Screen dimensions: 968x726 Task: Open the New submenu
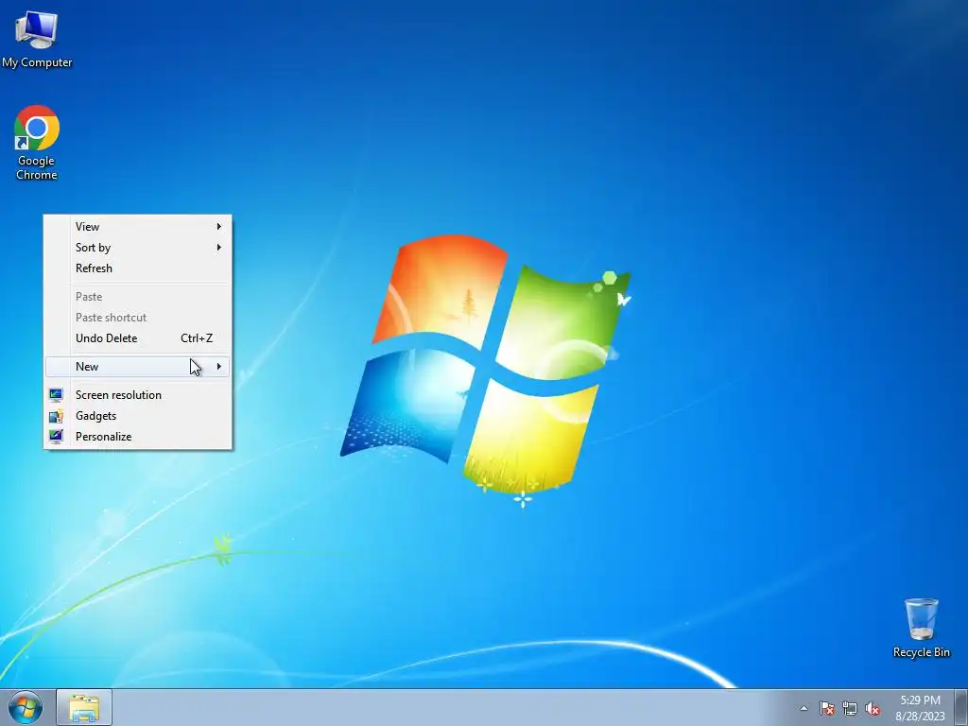(138, 367)
